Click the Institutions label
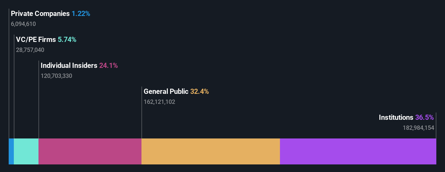445x172 pixels. pos(396,117)
